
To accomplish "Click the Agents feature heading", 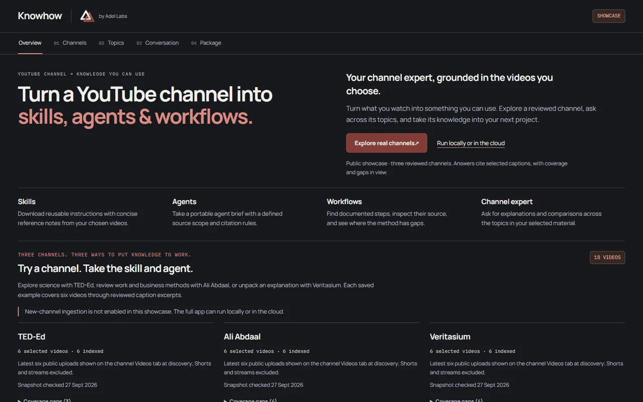I will [x=184, y=202].
